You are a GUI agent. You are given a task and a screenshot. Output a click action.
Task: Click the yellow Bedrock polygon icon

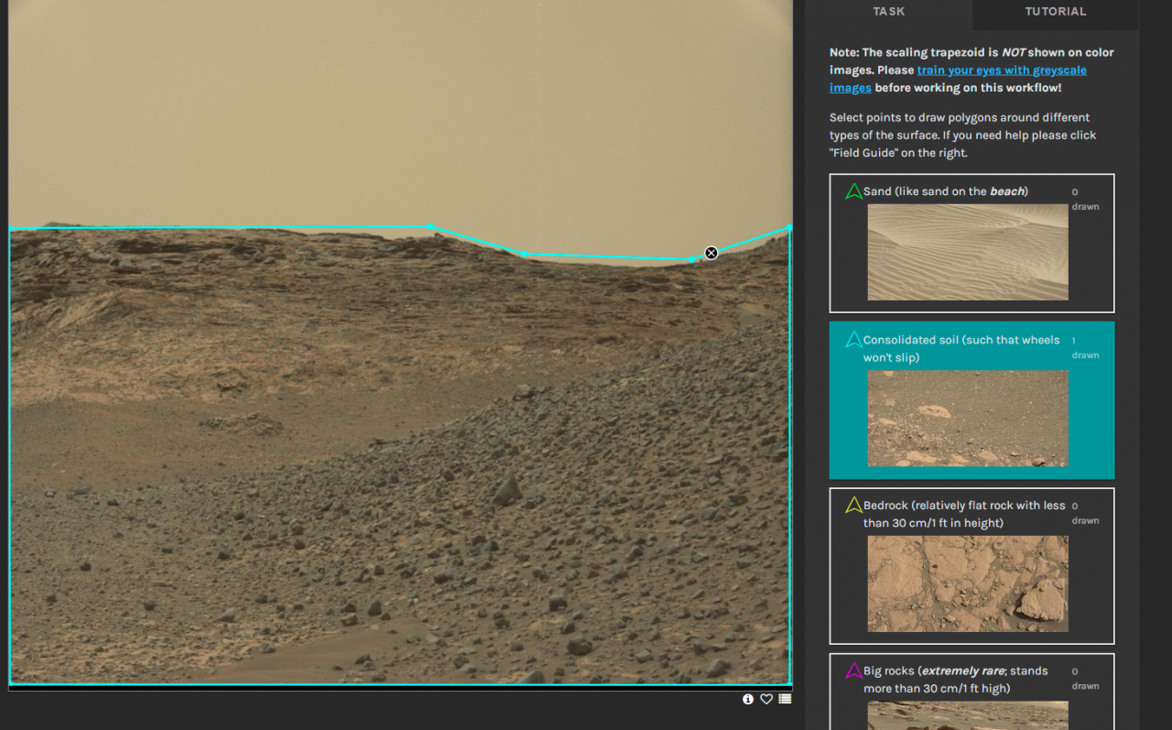853,505
